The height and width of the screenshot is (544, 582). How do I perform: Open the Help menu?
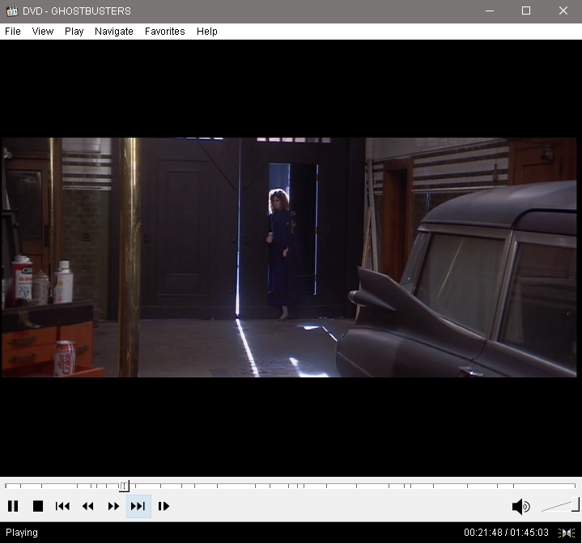pyautogui.click(x=206, y=32)
